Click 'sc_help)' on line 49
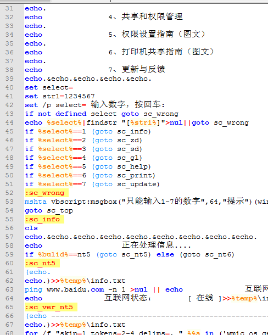The width and height of the screenshot is (268, 335). pyautogui.click(x=134, y=166)
